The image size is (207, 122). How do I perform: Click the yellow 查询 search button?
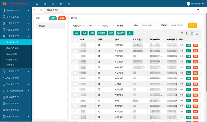pos(192,25)
